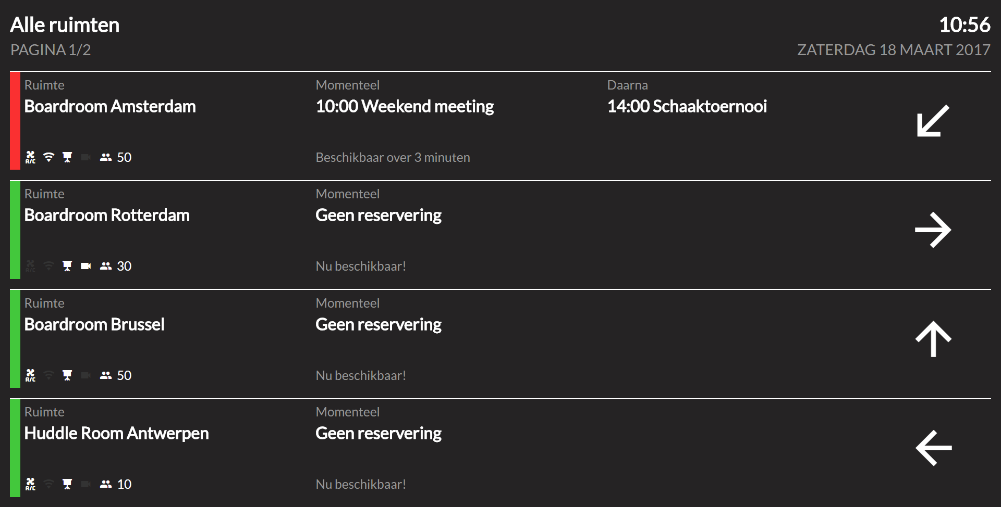Open the Boardroom Amsterdam room name

110,106
